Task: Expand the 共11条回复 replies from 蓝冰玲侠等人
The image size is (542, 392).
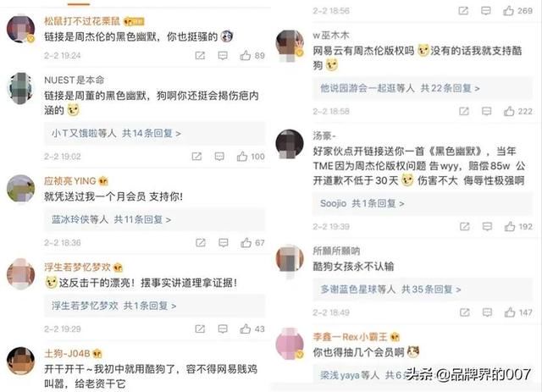Action: pos(142,219)
